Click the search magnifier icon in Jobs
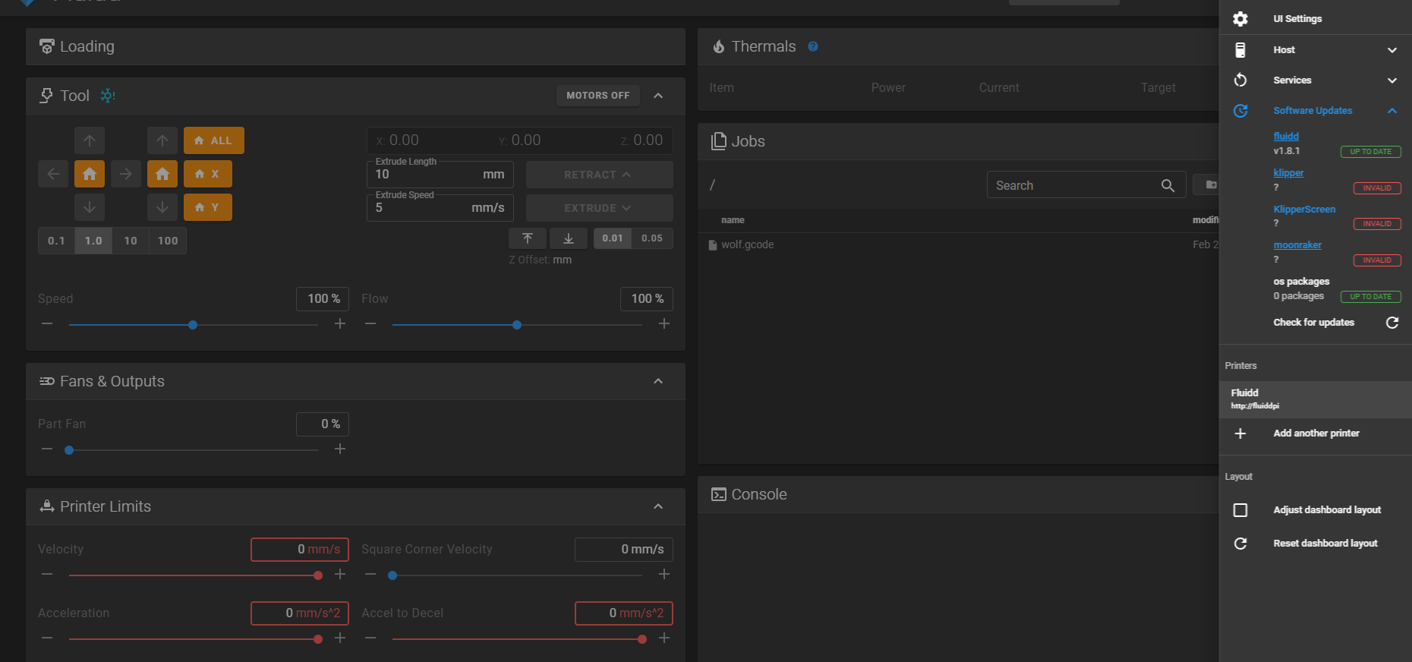This screenshot has height=662, width=1412. 1168,185
